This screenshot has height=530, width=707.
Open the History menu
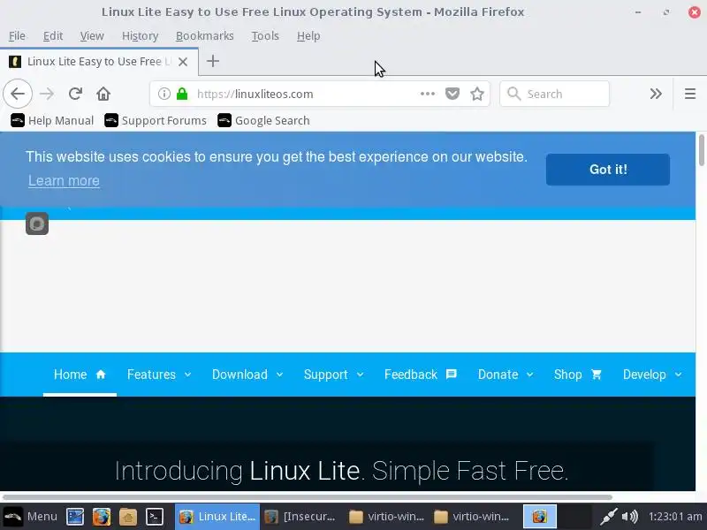click(140, 35)
